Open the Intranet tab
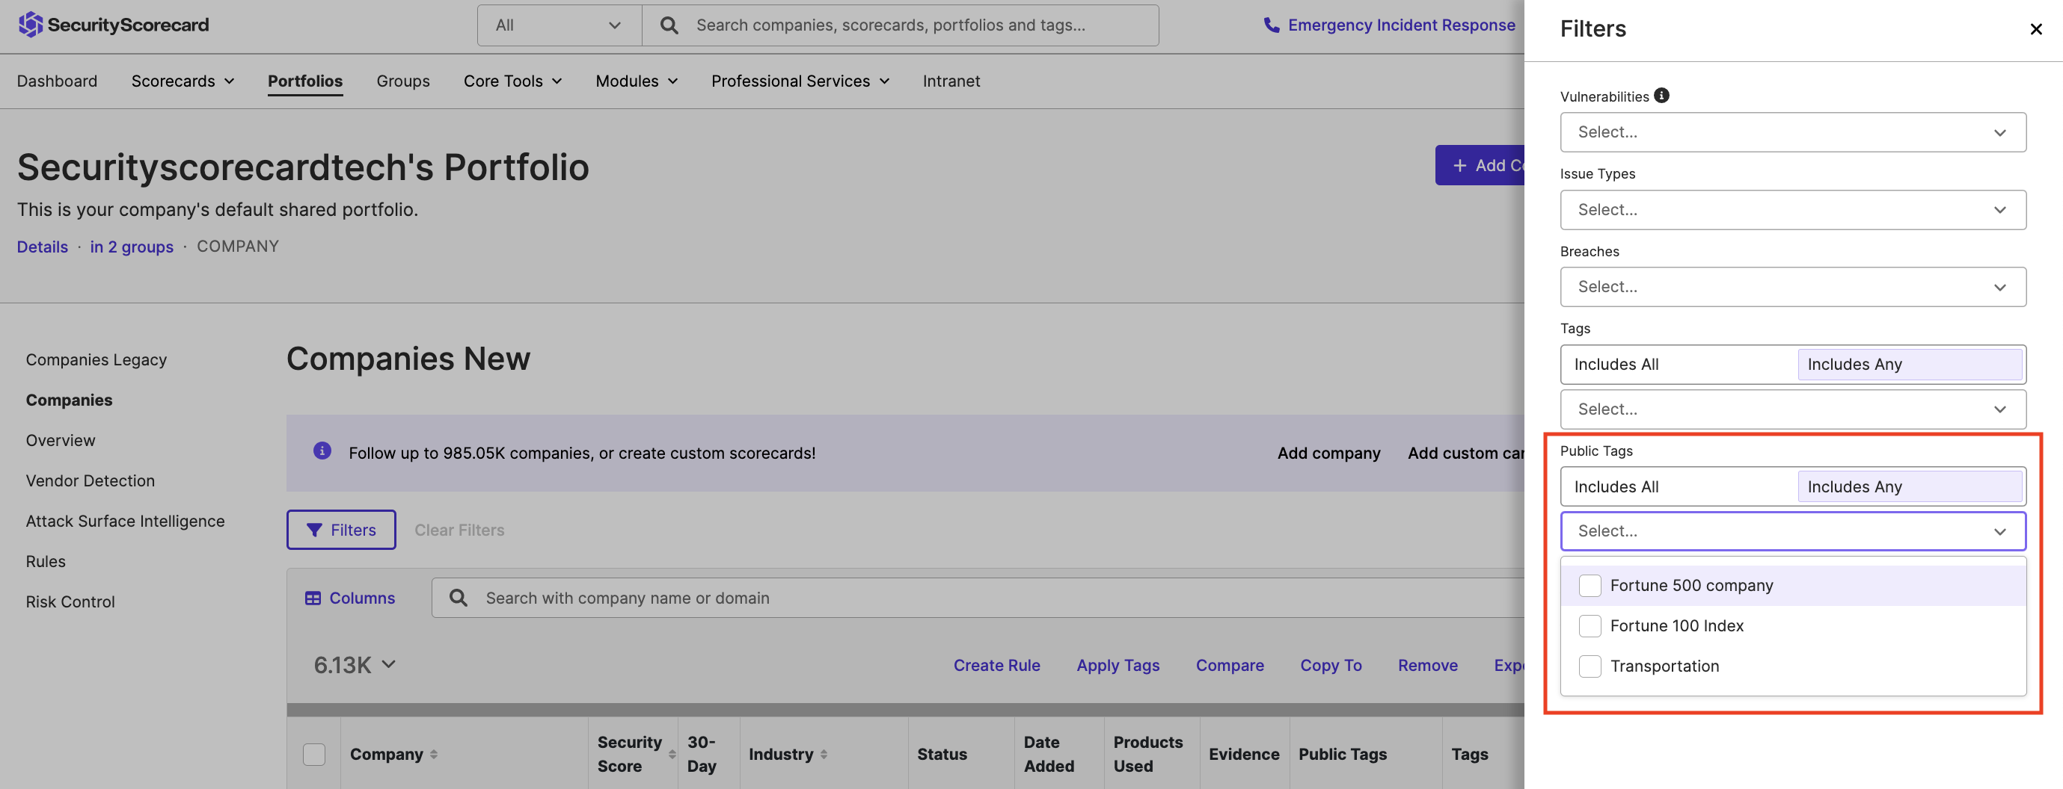Screen dimensions: 2063x789 click(x=951, y=81)
